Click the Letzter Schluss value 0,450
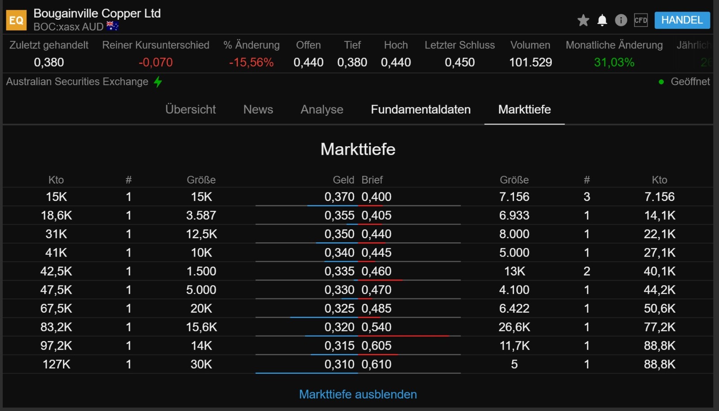This screenshot has width=719, height=411. pos(460,62)
